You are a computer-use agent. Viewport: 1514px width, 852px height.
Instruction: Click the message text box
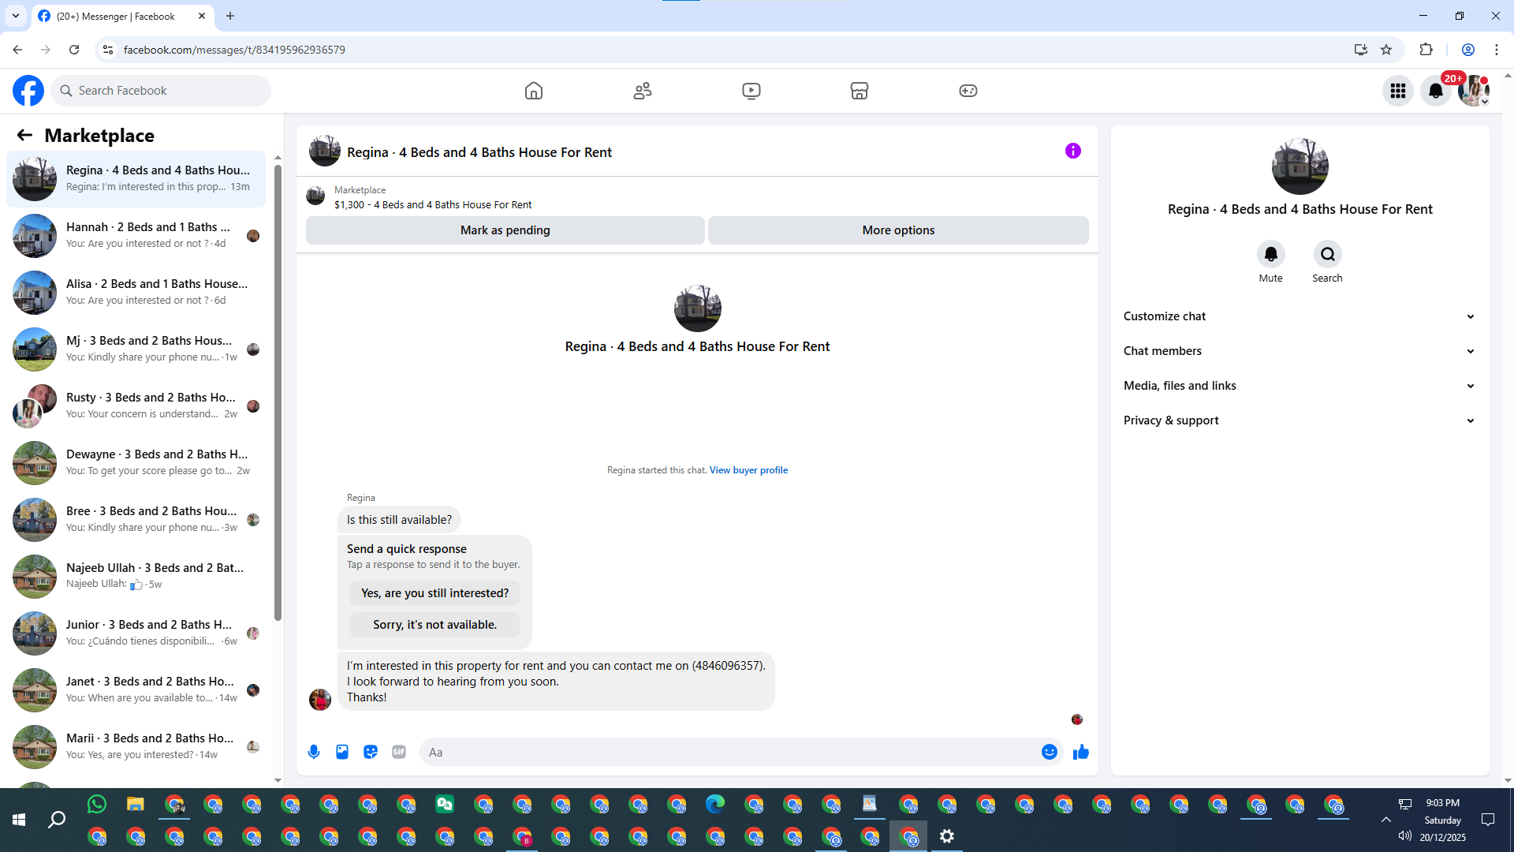(730, 752)
